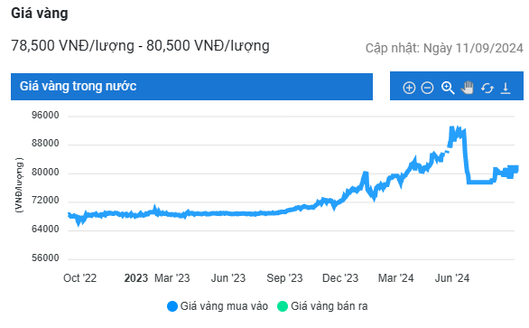Click the gold price range text
Viewport: 529px width, 328px height.
(x=140, y=45)
